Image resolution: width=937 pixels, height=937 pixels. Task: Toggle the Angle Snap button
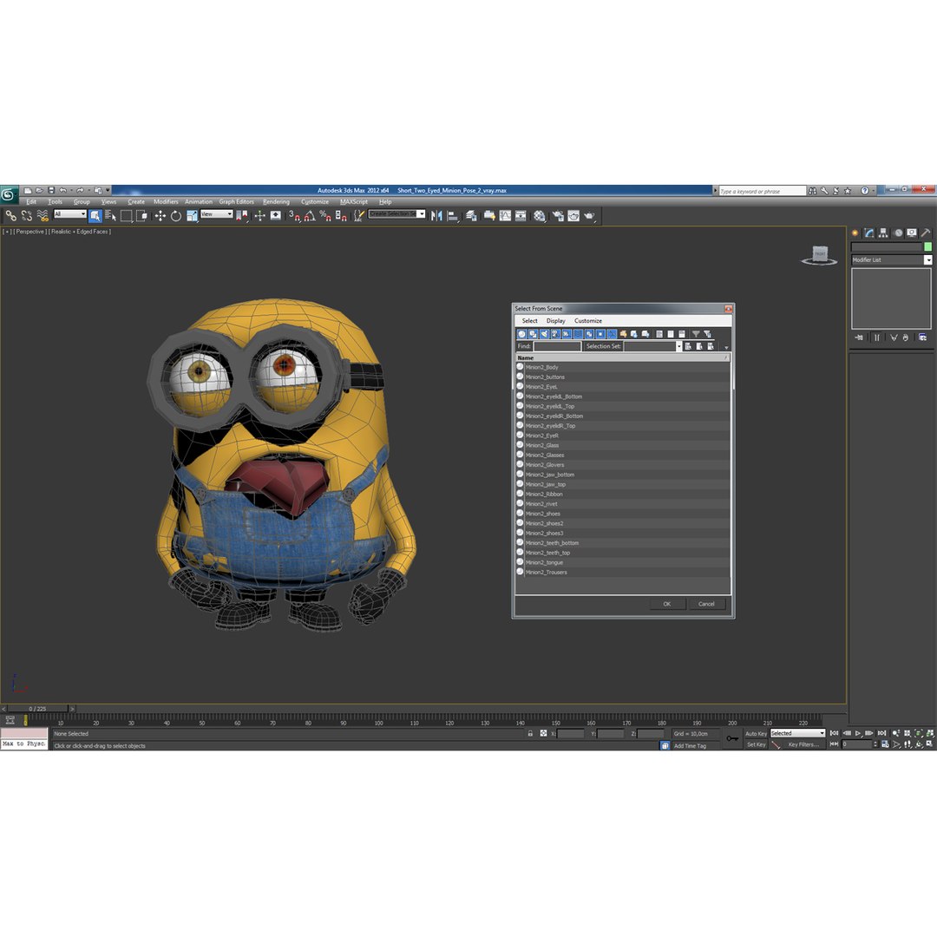point(310,216)
